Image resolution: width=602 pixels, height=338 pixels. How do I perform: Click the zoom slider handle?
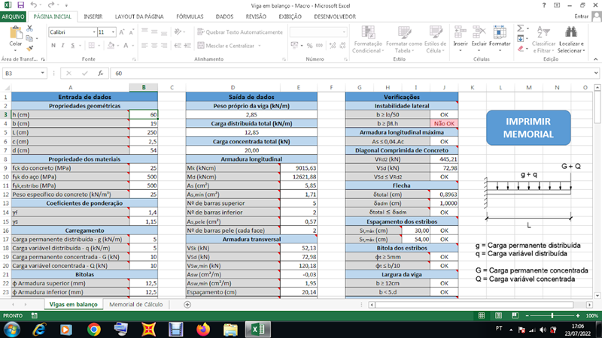tap(552, 315)
